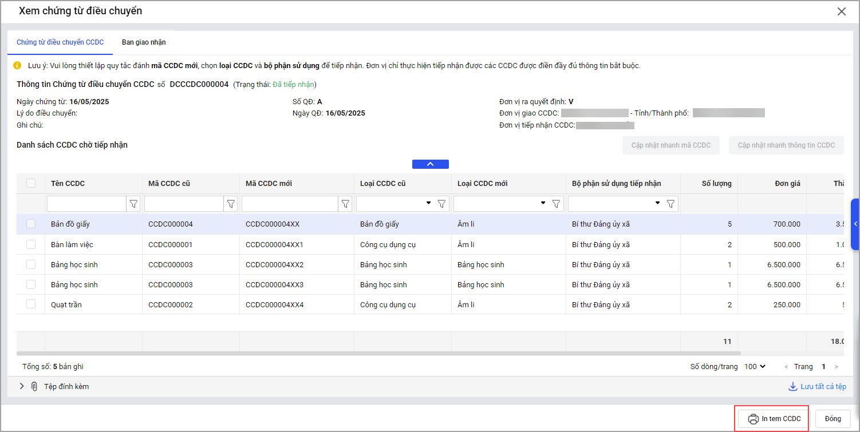Click the paperclip attachment icon
The height and width of the screenshot is (432, 860).
[34, 386]
